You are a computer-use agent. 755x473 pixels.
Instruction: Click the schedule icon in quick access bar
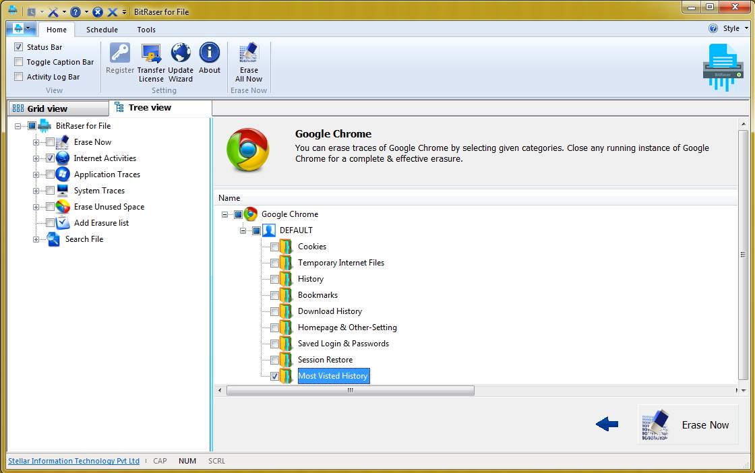click(x=31, y=11)
